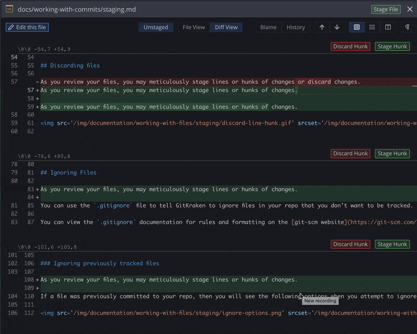Viewport: 417px width, 334px height.
Task: Click the Stage File button
Action: click(x=386, y=9)
